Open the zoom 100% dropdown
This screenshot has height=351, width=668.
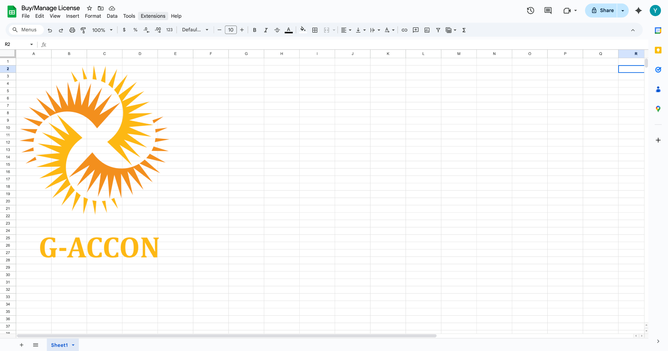click(x=102, y=30)
